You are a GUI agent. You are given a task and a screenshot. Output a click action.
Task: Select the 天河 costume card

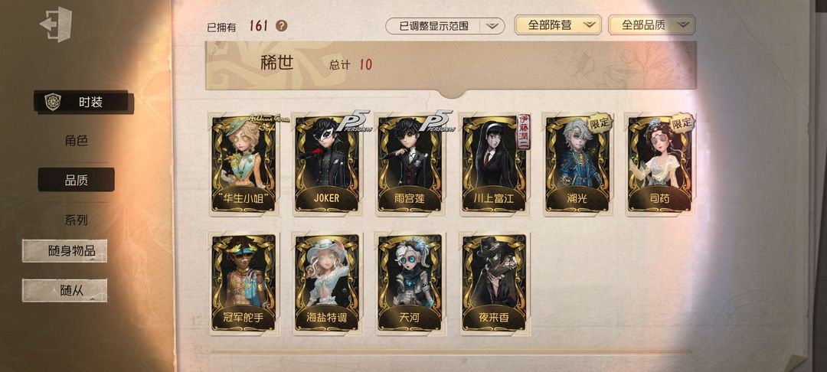coord(410,283)
